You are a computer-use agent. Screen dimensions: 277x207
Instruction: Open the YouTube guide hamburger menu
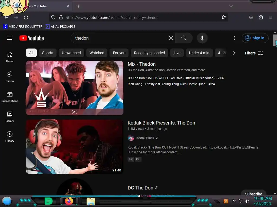[x=10, y=38]
